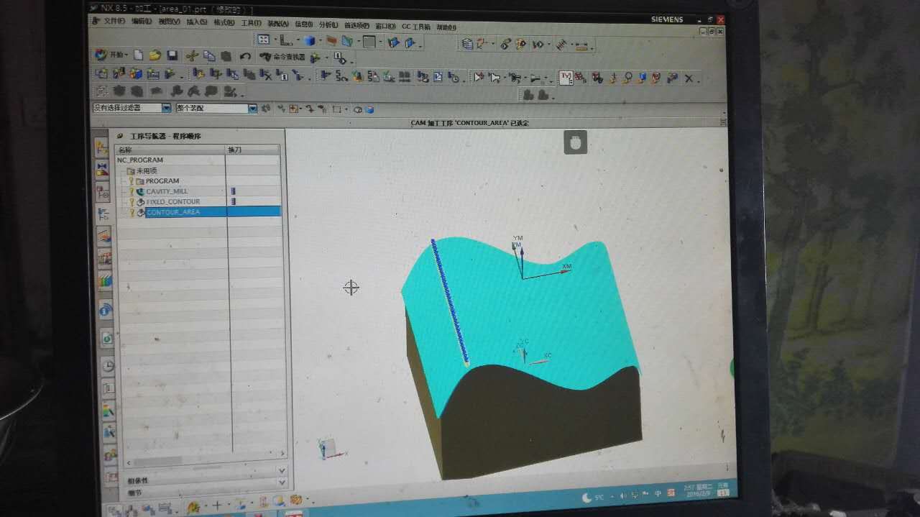Click the open folder icon

[x=155, y=55]
